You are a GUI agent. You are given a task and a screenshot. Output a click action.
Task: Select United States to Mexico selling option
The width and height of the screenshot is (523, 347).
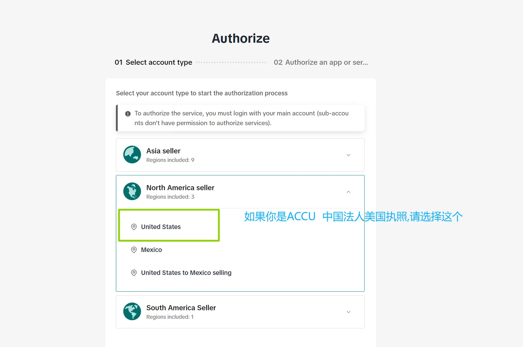click(186, 273)
